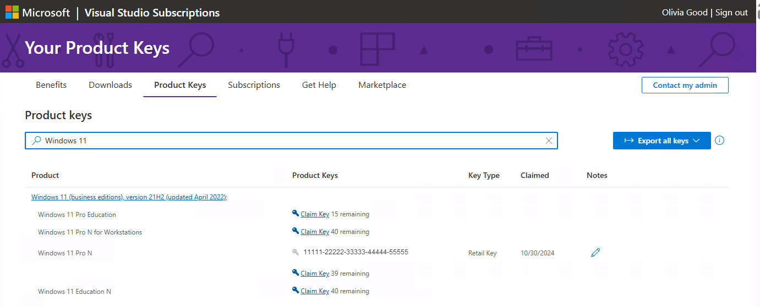Click key icon for Windows 11 Education N
This screenshot has width=760, height=307.
coord(296,291)
